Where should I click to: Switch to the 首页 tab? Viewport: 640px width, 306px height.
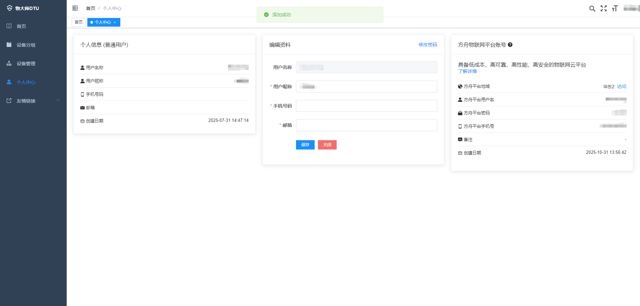click(x=79, y=22)
